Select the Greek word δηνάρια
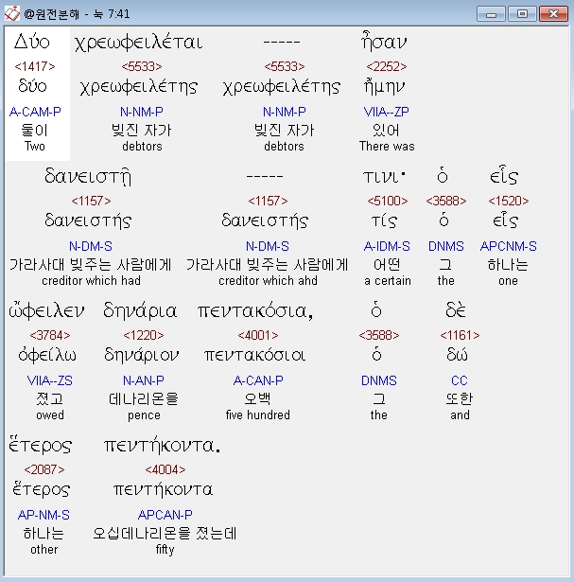 pos(140,311)
